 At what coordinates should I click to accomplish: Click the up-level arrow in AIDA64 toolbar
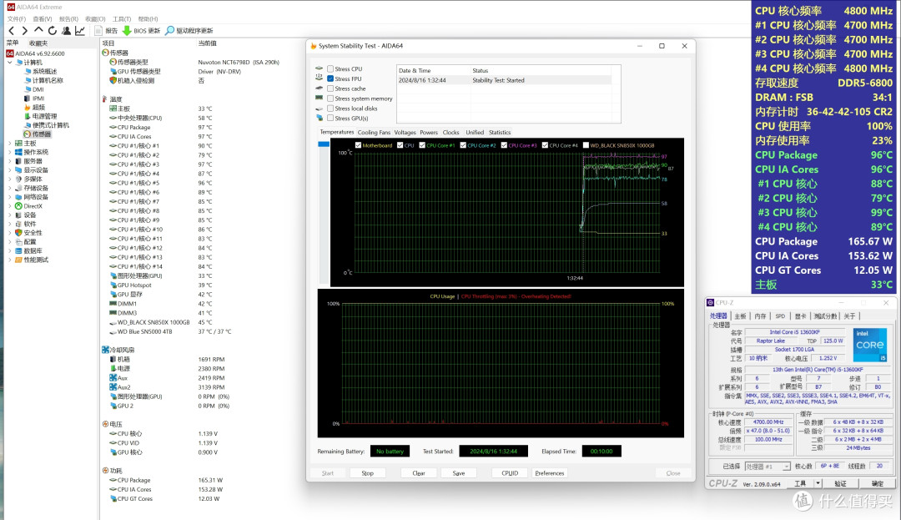pos(38,30)
